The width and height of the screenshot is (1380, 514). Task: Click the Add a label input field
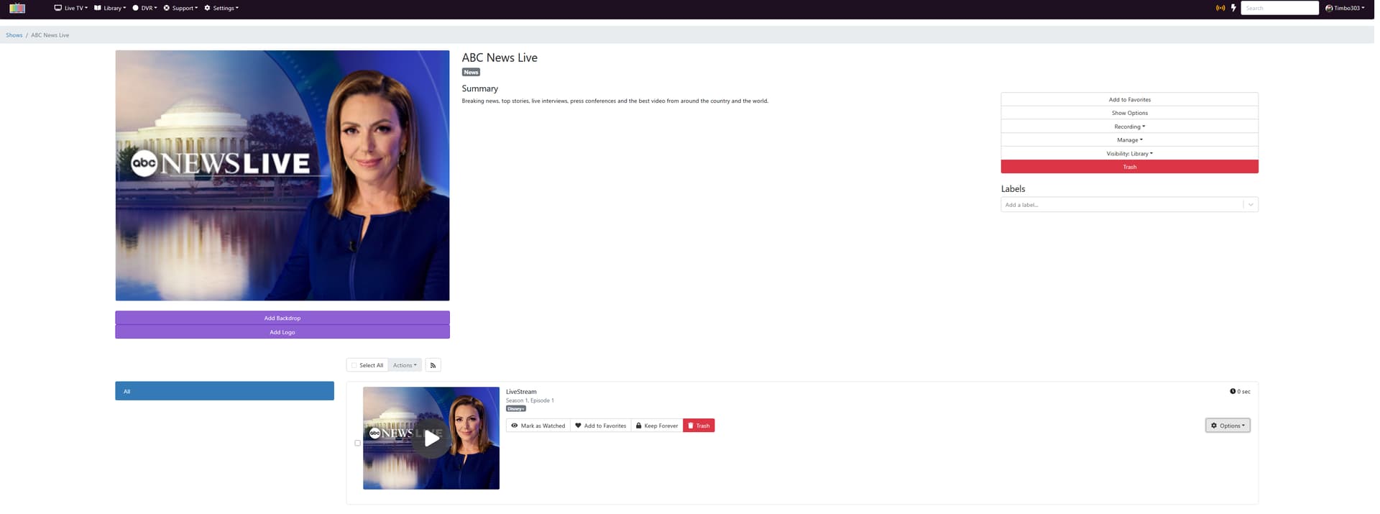[1121, 205]
